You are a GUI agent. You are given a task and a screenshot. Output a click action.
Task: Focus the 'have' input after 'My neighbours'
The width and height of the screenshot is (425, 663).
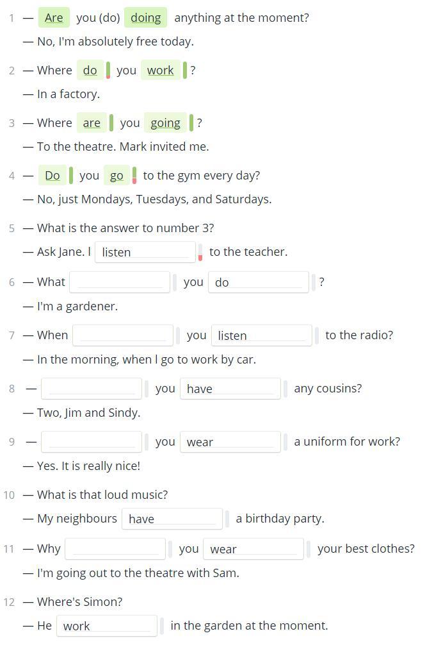coord(172,519)
